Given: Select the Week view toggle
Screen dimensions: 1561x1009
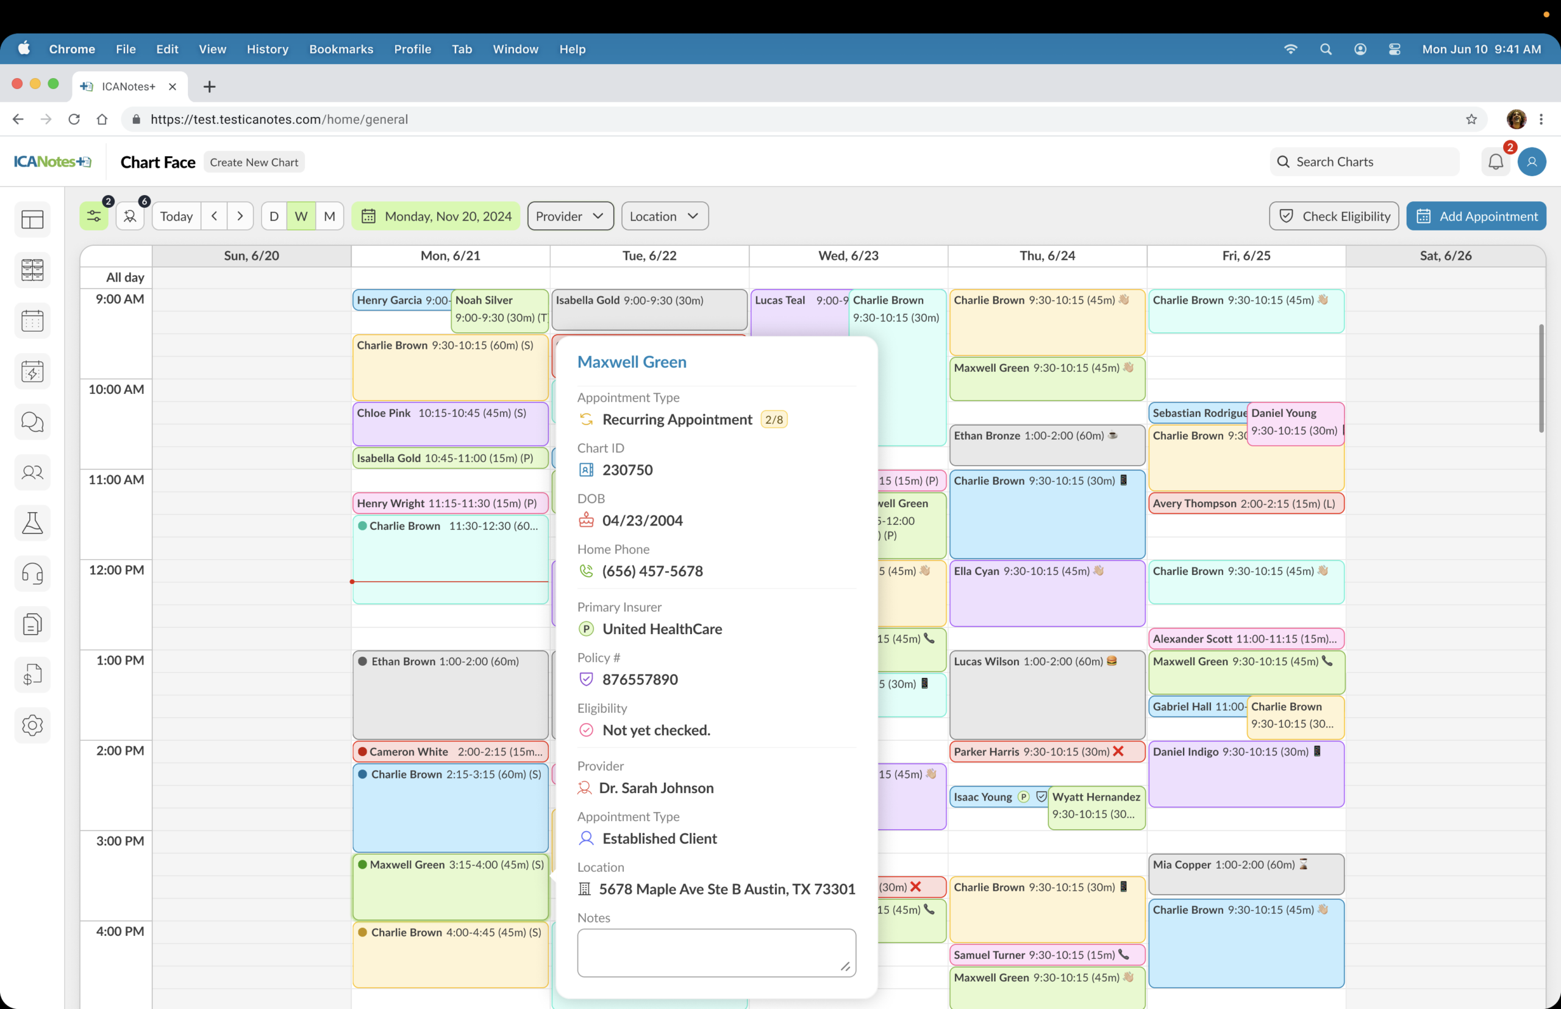Looking at the screenshot, I should (x=301, y=216).
